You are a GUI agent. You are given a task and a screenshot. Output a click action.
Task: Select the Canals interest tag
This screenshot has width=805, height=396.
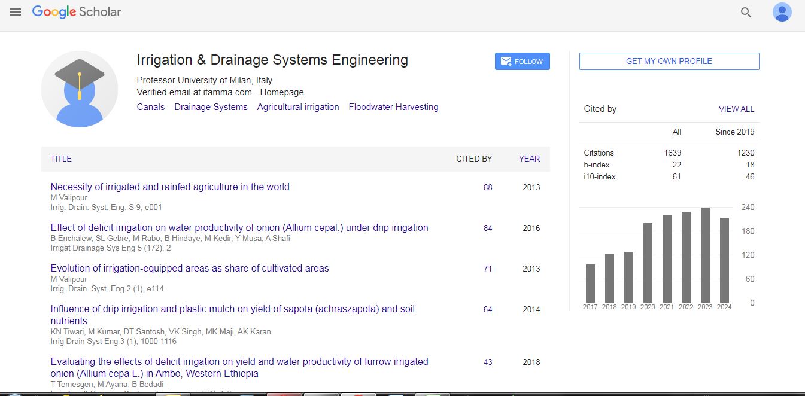[x=150, y=107]
